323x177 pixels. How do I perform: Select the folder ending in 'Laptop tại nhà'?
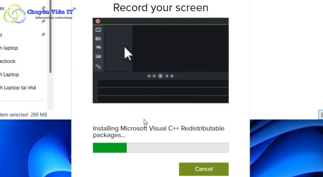pyautogui.click(x=18, y=87)
